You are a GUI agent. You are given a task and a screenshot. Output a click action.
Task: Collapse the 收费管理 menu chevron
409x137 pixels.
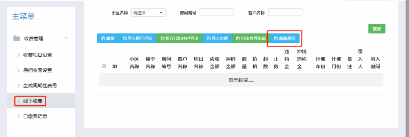(66, 38)
